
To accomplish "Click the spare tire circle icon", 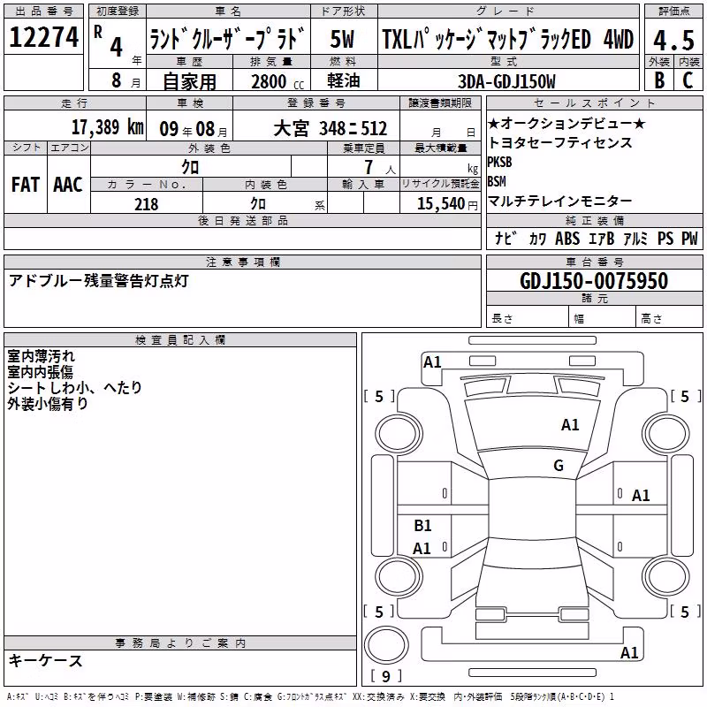I will [x=386, y=645].
